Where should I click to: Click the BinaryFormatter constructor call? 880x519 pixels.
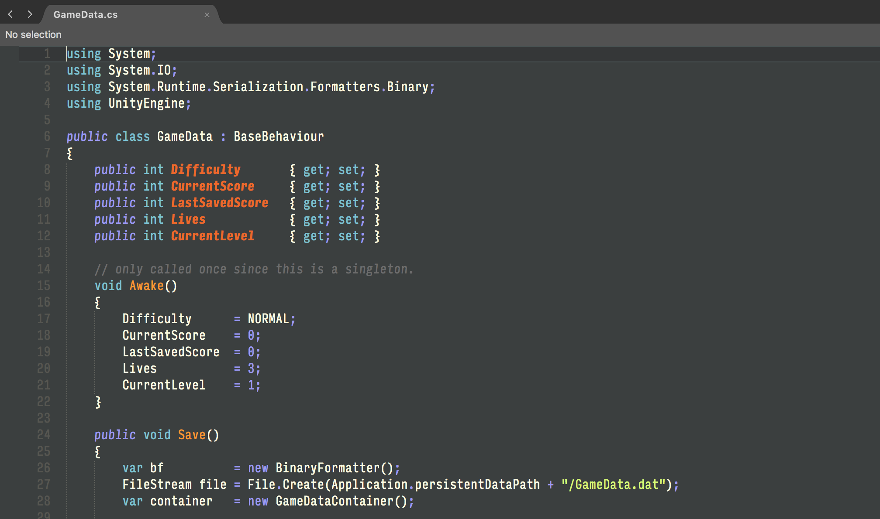[x=328, y=468]
